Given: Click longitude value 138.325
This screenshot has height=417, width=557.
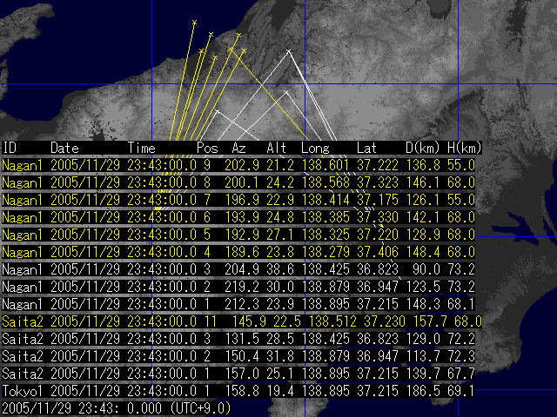Looking at the screenshot, I should click(325, 235).
